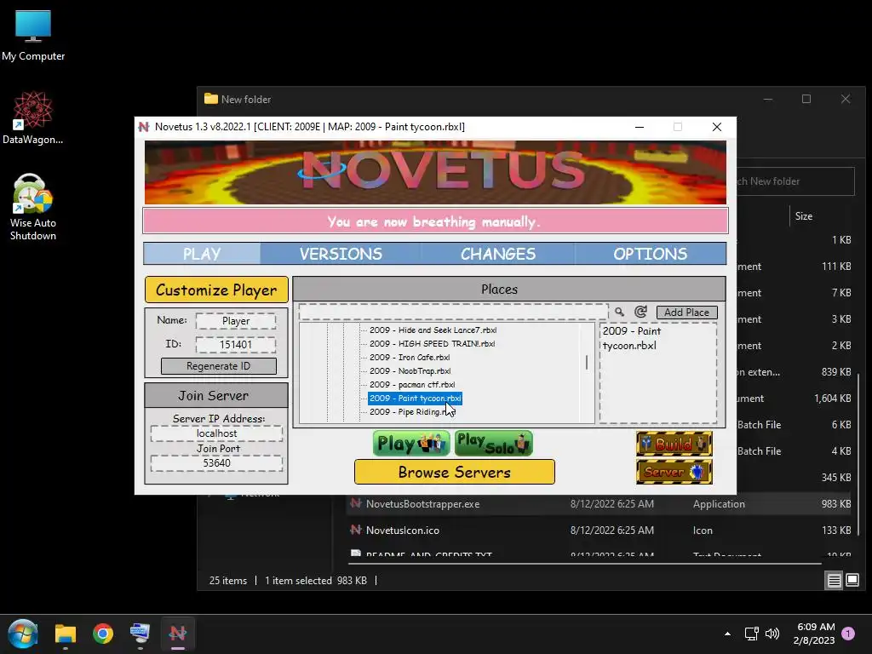Click the New folder window title
Screen dimensions: 872x654
pyautogui.click(x=246, y=100)
